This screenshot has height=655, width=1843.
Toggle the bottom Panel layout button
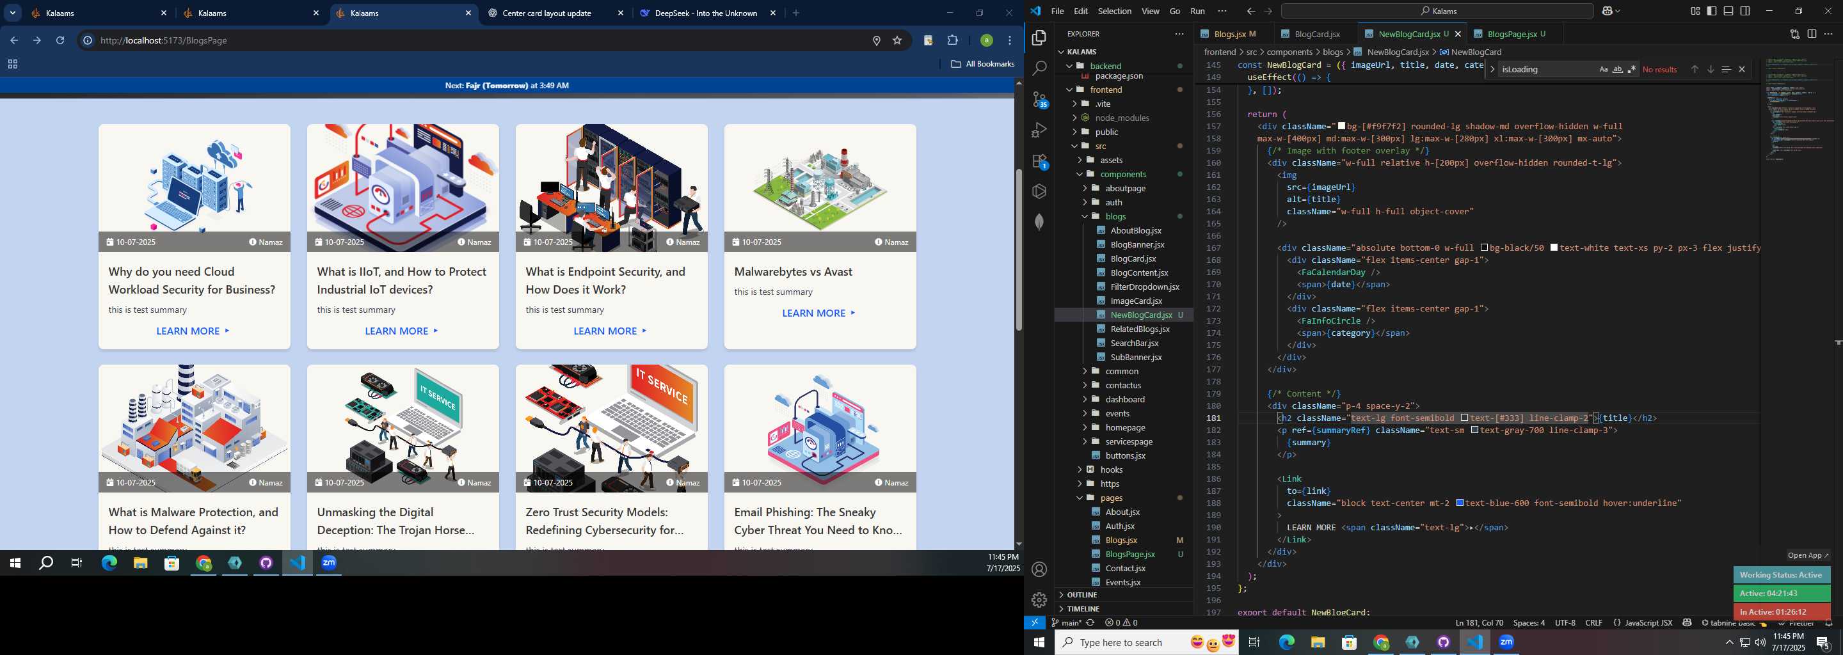(1728, 11)
